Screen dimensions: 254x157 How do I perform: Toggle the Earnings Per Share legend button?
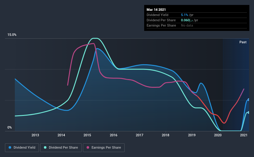coord(104,148)
